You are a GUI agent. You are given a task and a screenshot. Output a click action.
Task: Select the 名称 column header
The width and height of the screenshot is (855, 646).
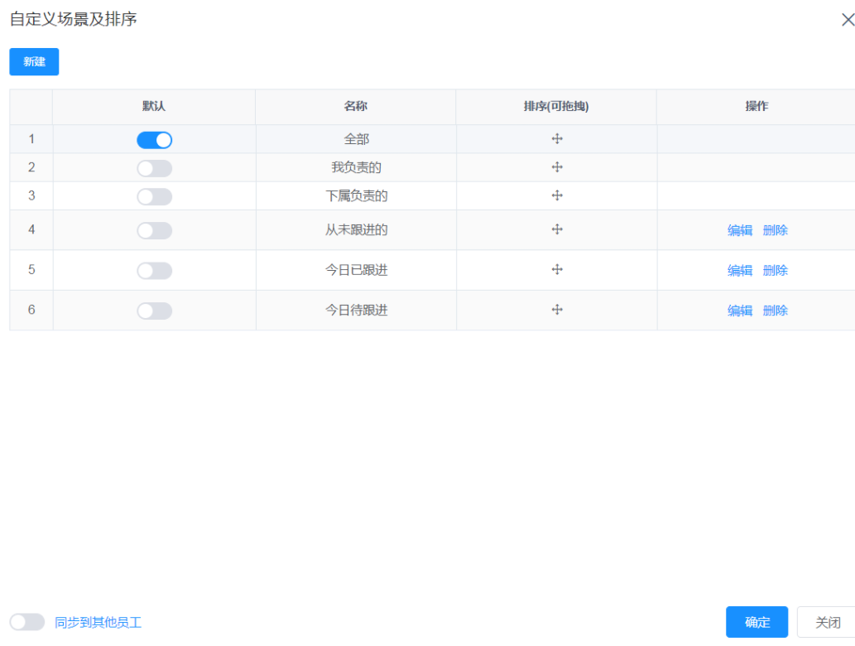tap(356, 106)
